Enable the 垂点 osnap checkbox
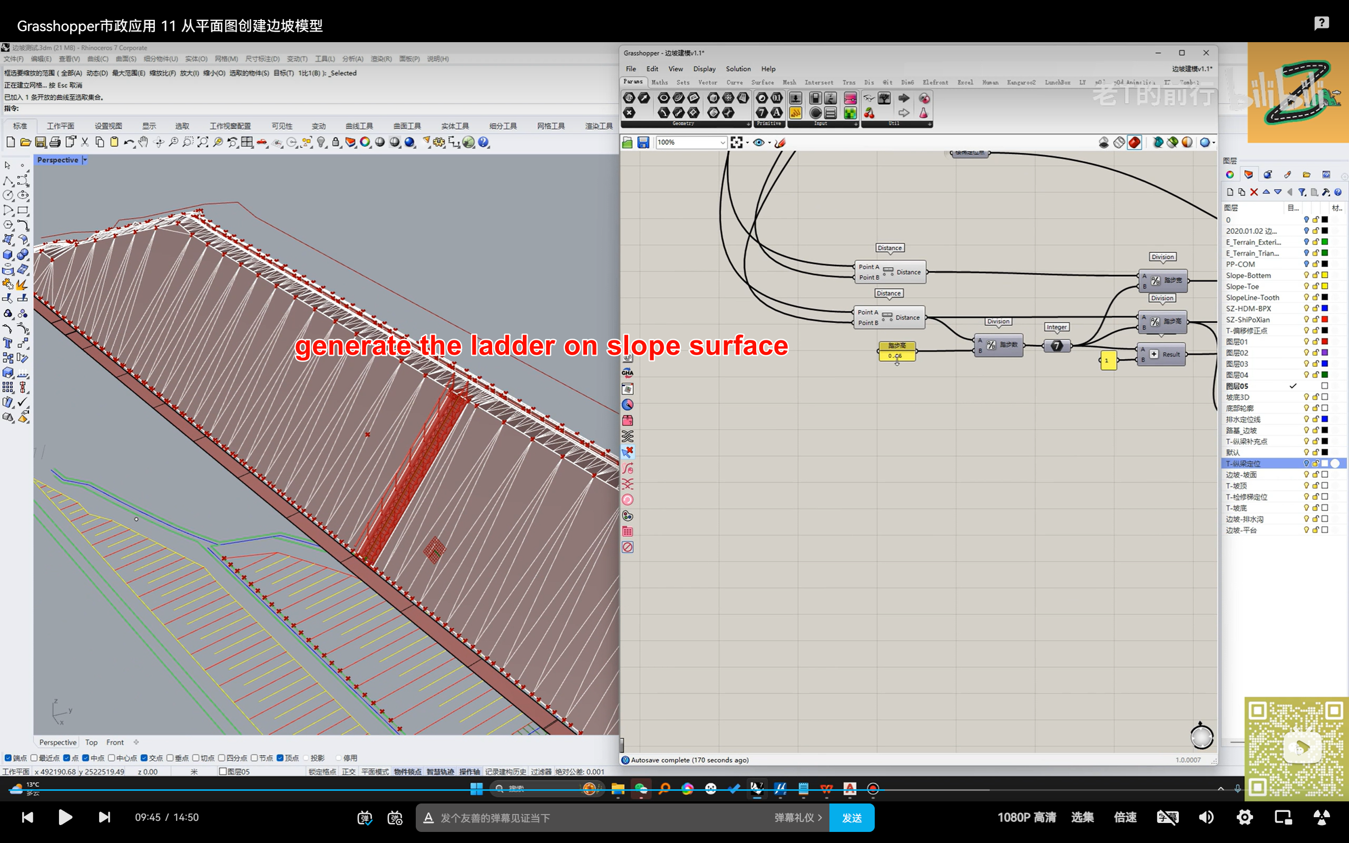 (x=170, y=758)
